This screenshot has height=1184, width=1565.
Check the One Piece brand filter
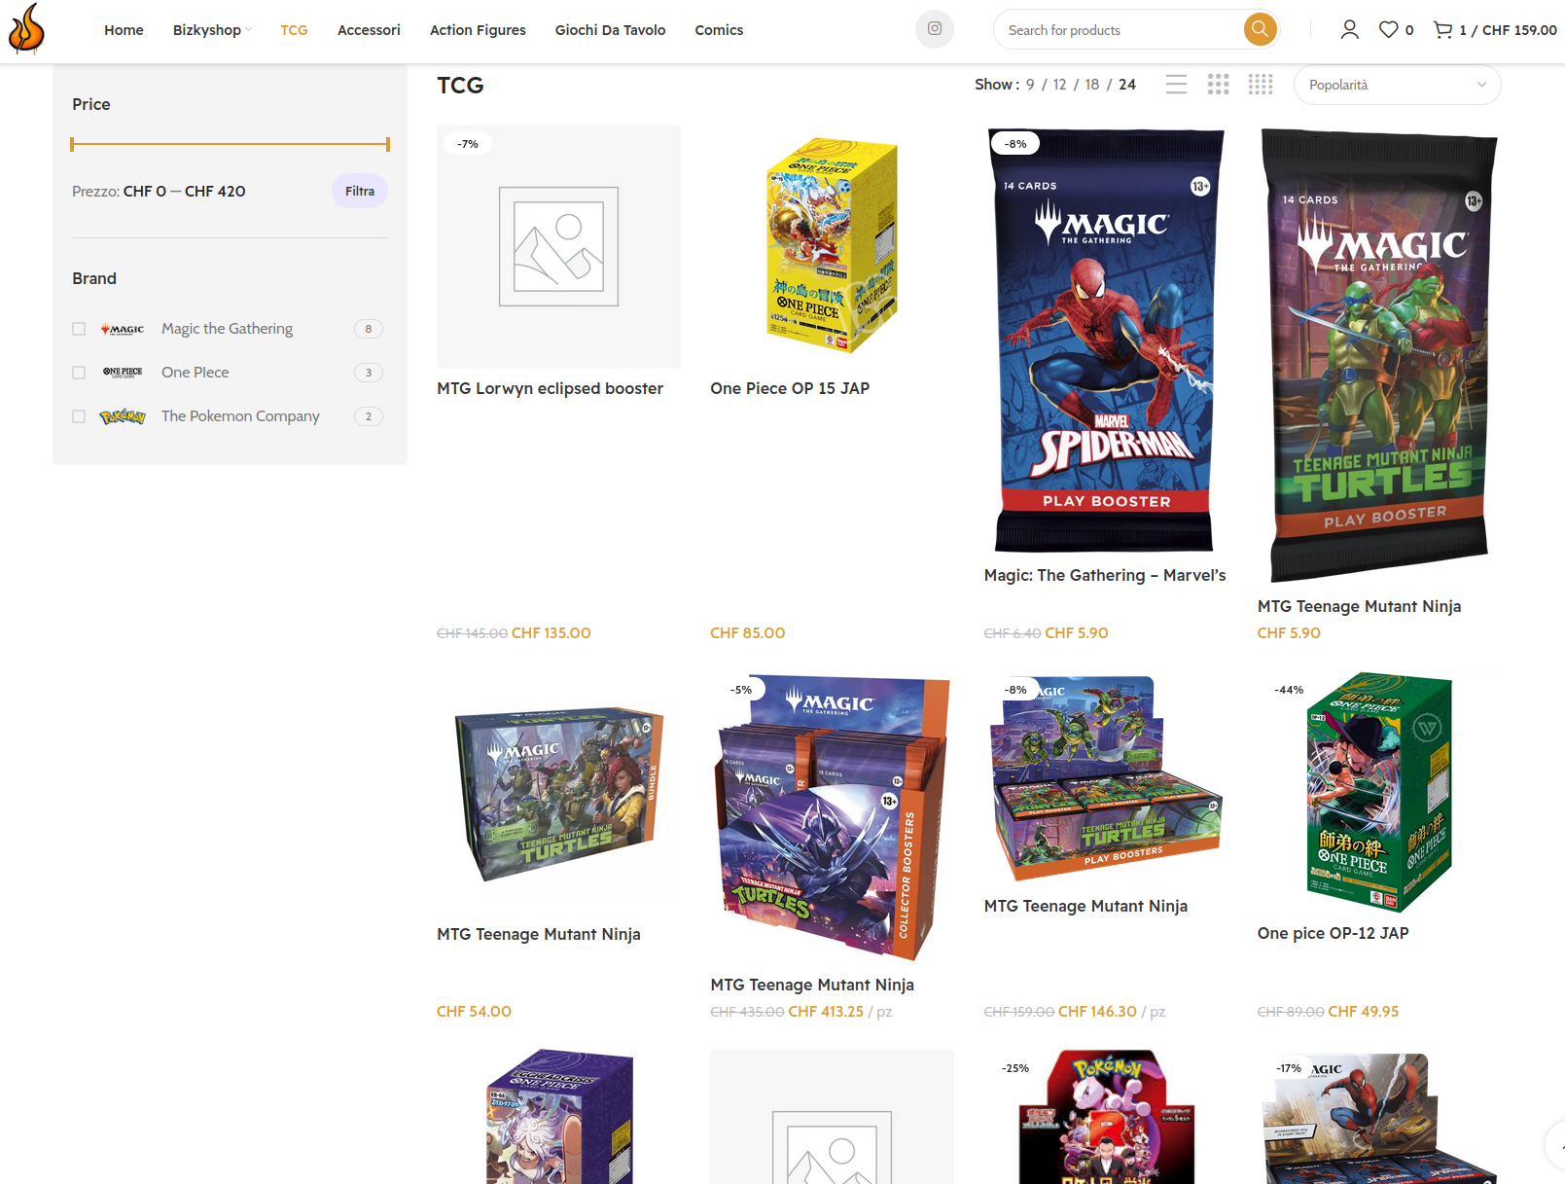[79, 373]
